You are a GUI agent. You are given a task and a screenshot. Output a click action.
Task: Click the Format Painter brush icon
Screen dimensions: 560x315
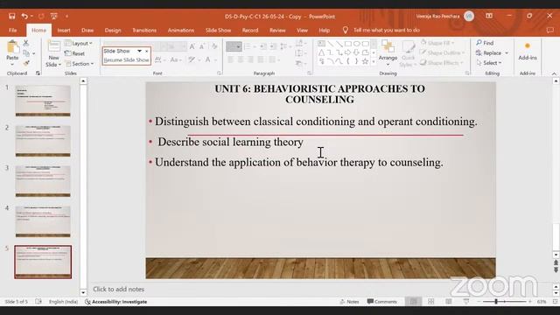tap(26, 63)
